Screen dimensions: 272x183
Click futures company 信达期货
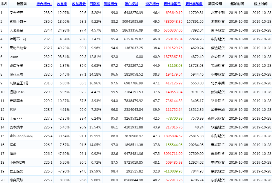coord(218,48)
